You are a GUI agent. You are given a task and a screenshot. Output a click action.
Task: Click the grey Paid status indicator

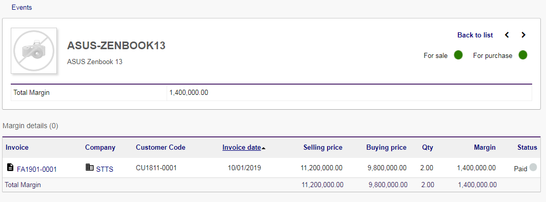click(533, 168)
